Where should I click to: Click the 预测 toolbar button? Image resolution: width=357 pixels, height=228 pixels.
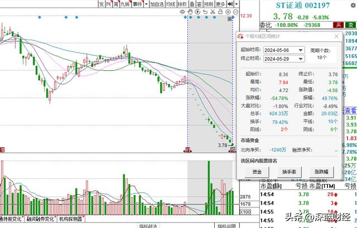point(209,4)
